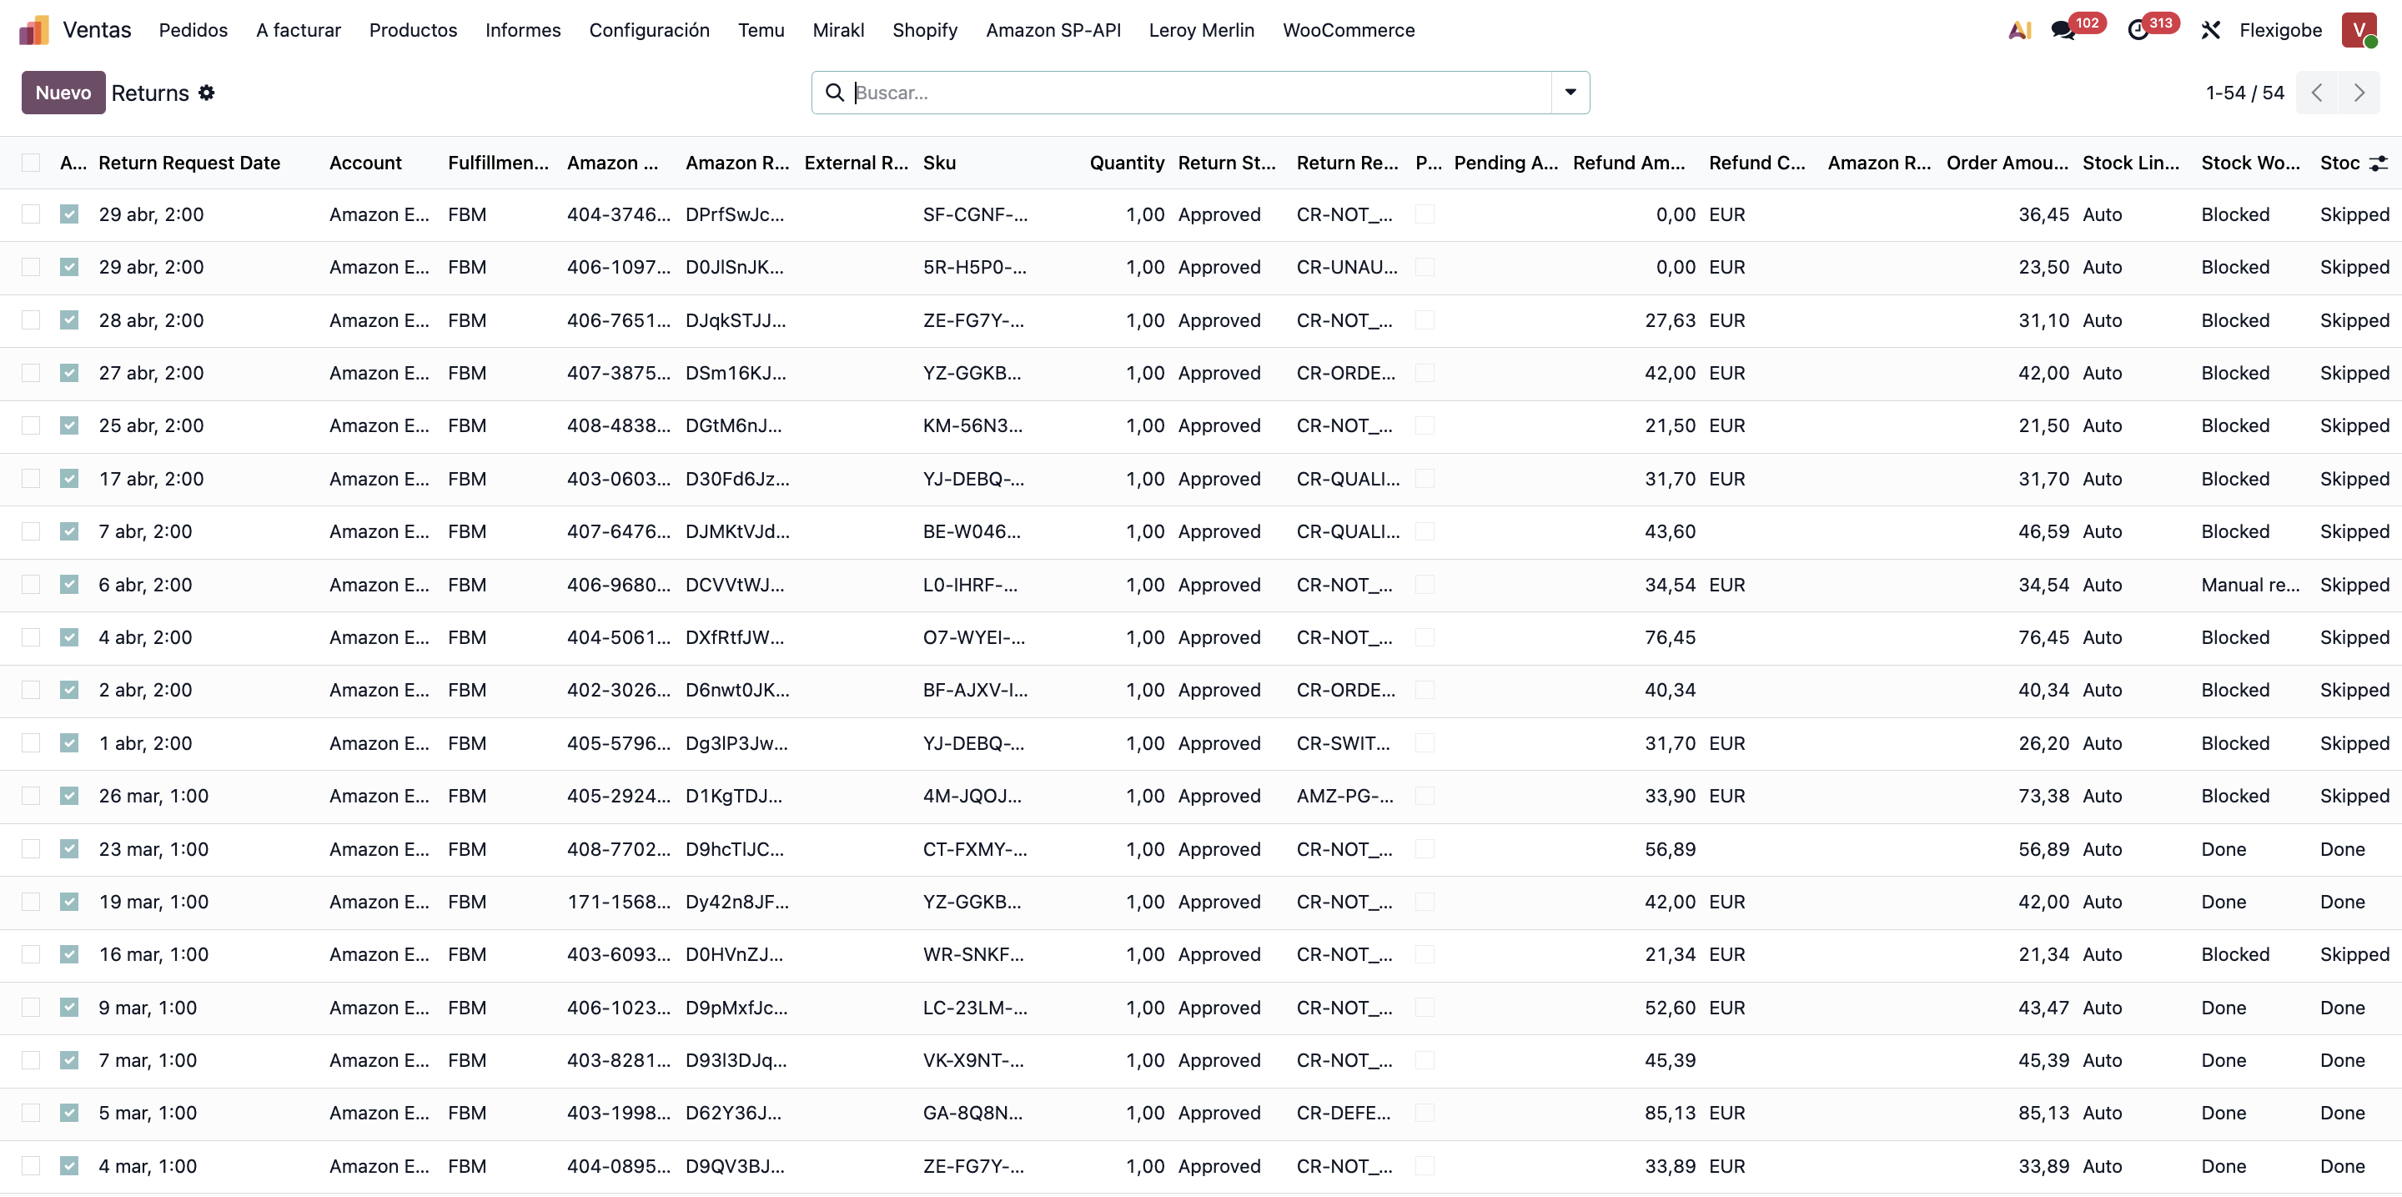
Task: Sort by Quantity column header
Action: point(1127,162)
